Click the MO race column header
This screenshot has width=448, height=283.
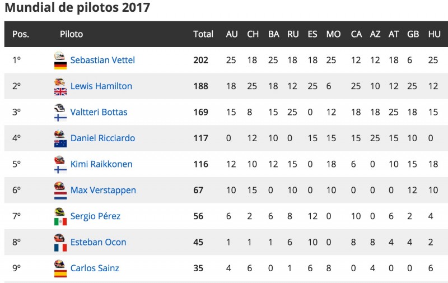[x=333, y=34]
